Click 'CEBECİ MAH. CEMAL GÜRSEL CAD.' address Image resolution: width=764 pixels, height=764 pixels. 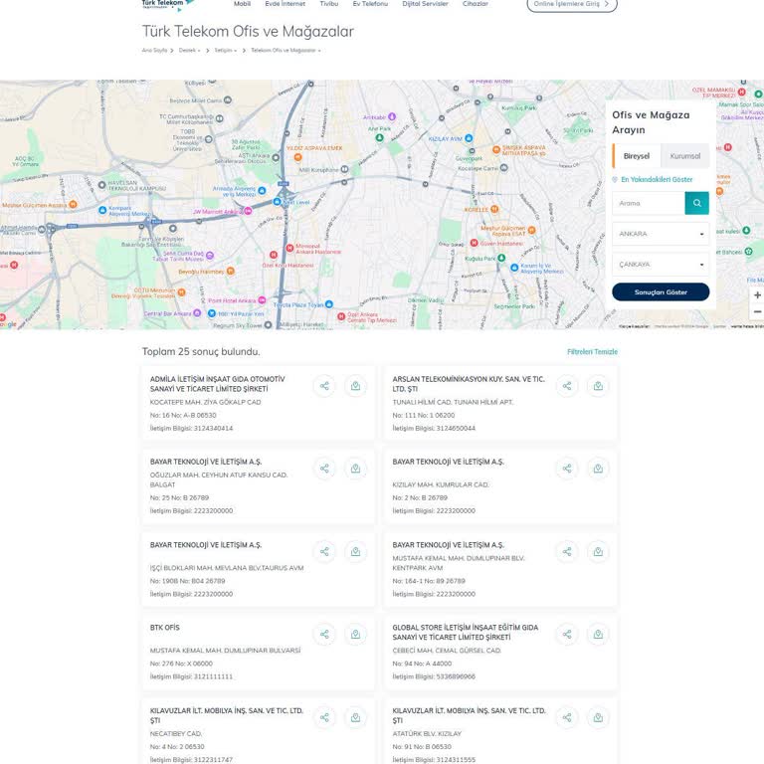(x=447, y=651)
